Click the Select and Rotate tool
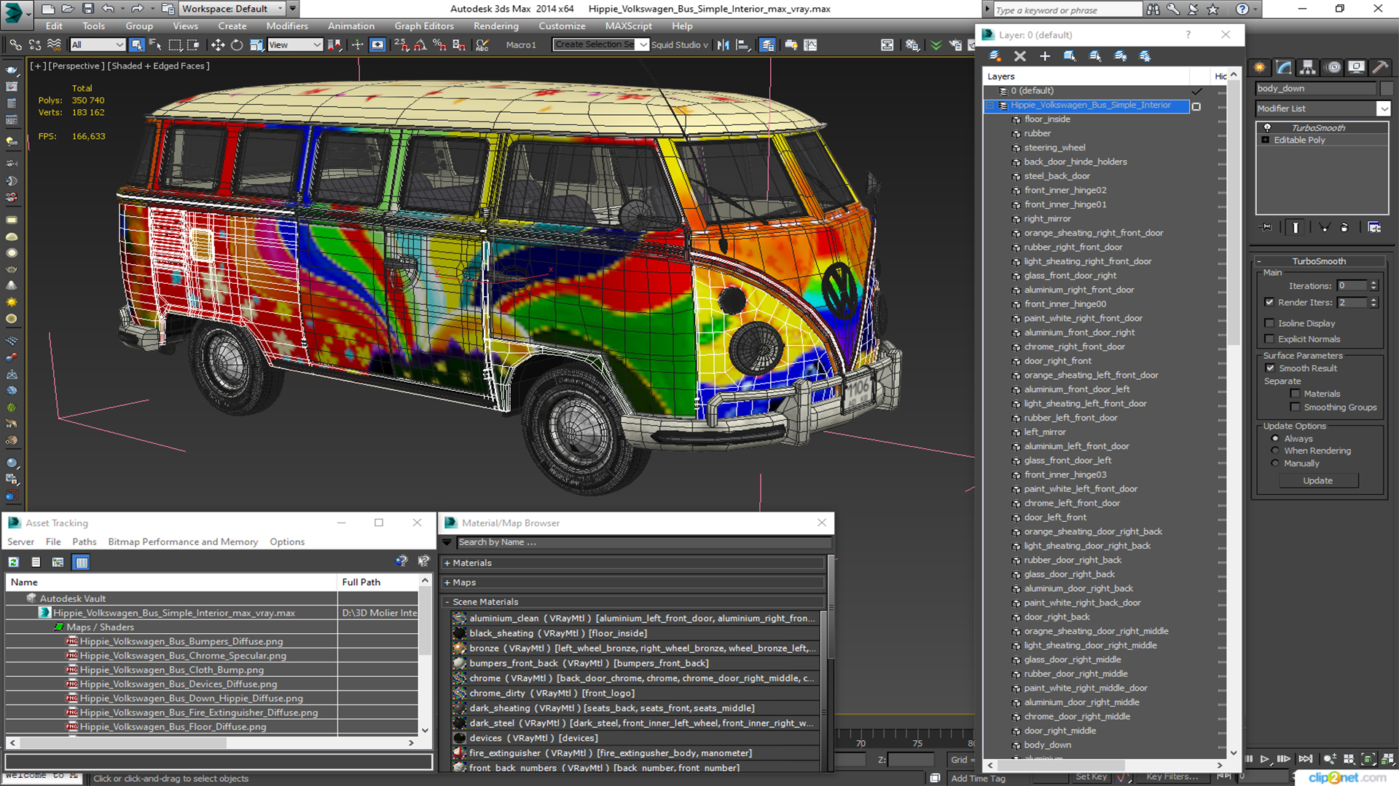The image size is (1399, 786). pos(237,45)
